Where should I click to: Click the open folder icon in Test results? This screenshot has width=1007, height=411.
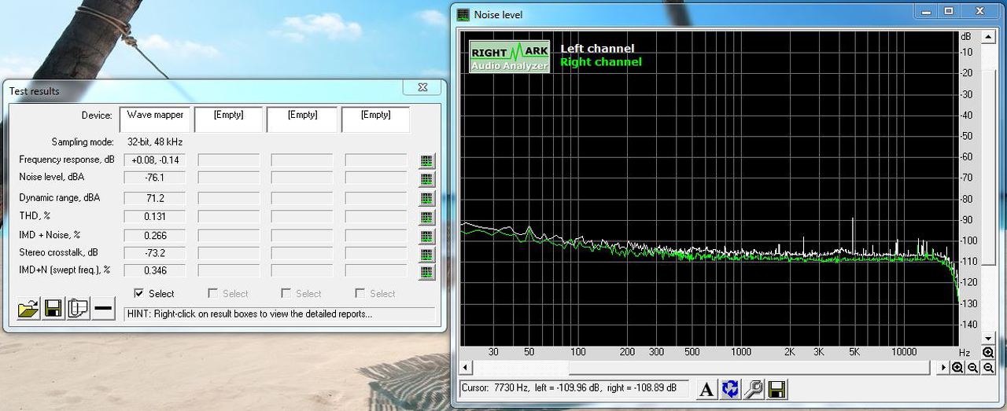(28, 309)
